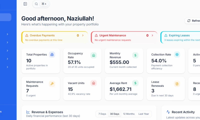Click '42.9% vacancy rate' text
This screenshot has height=120, width=200.
point(79,94)
